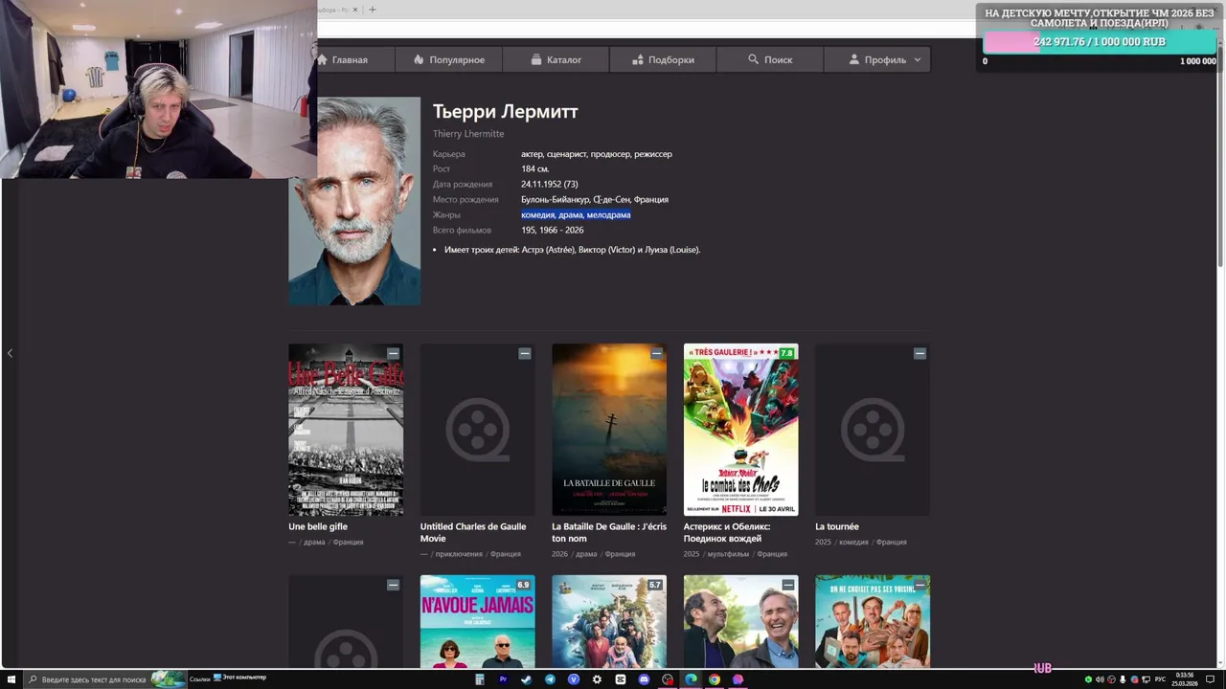Screen dimensions: 1226x689
Task: Open the Calculator taskbar icon
Action: (x=480, y=679)
